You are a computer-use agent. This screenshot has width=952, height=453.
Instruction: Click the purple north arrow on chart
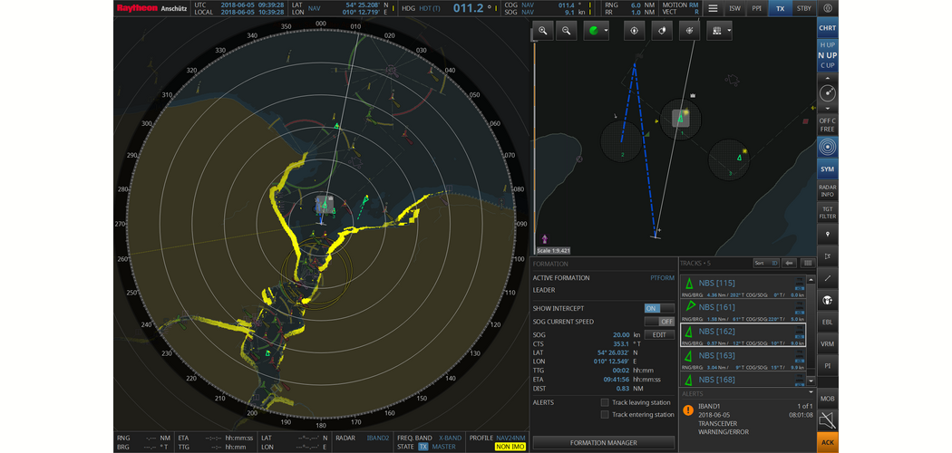(x=544, y=240)
